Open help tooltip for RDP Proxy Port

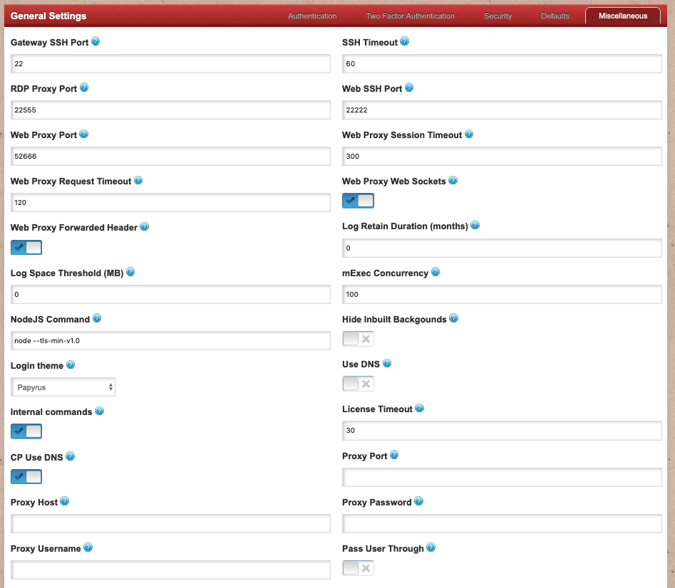[84, 88]
